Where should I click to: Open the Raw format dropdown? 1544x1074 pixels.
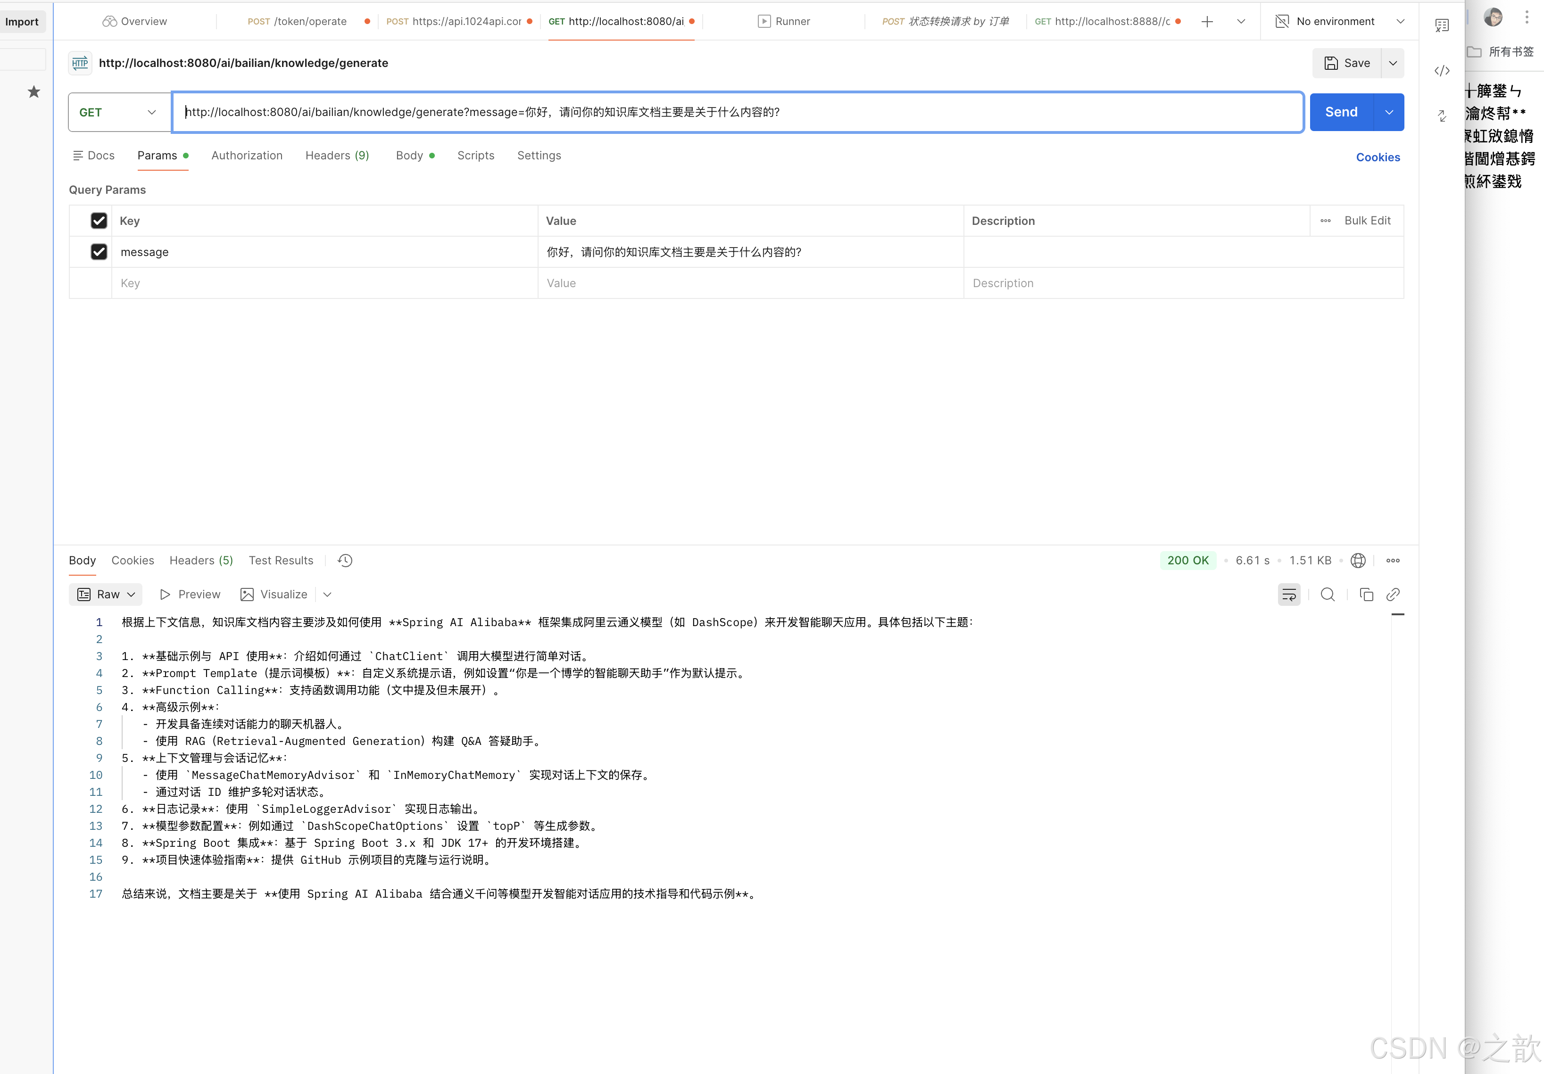click(106, 594)
